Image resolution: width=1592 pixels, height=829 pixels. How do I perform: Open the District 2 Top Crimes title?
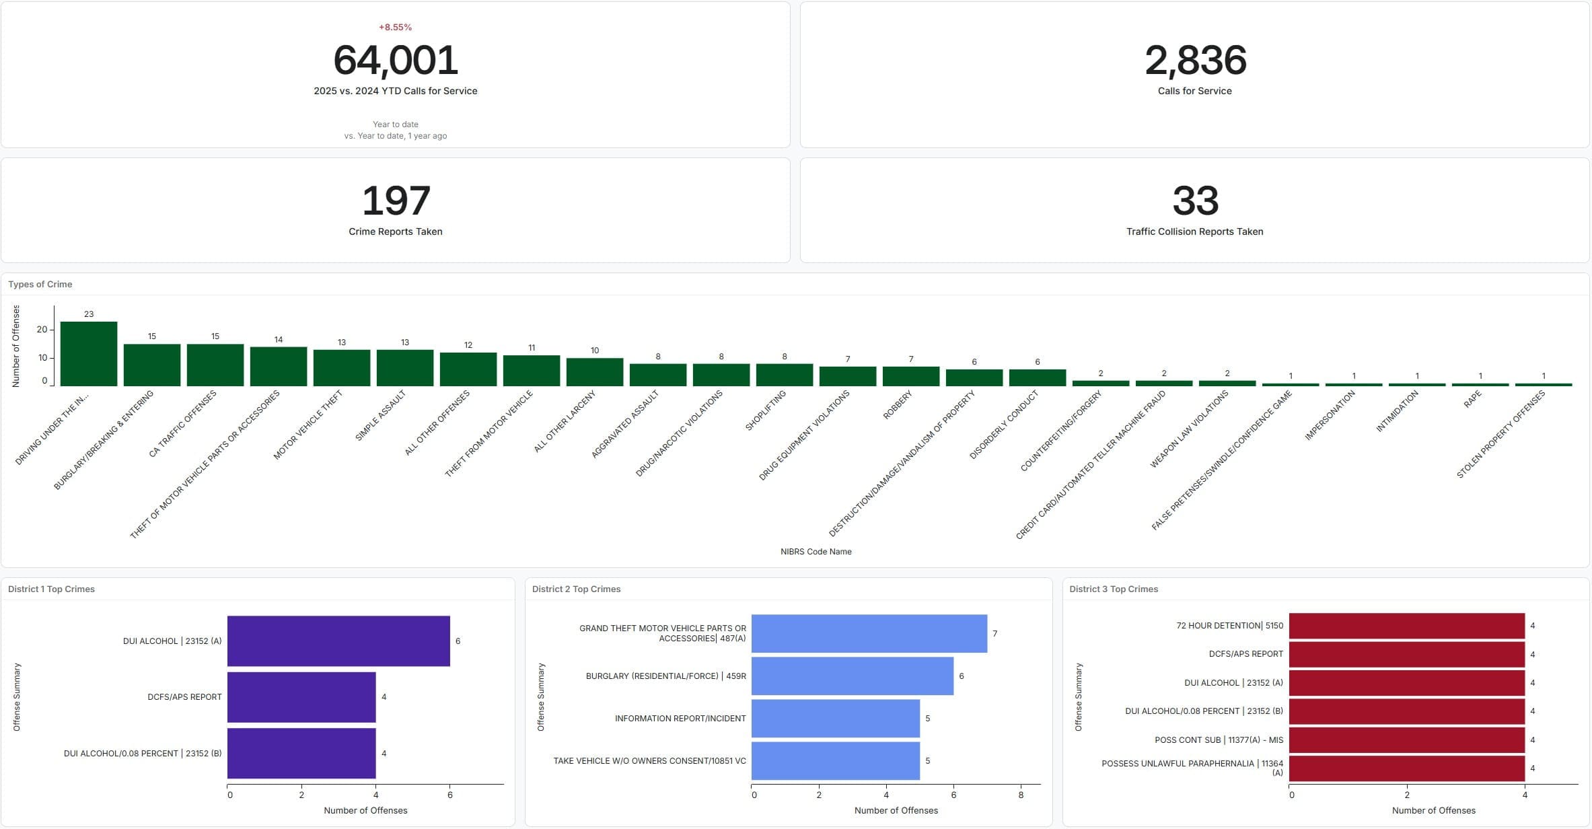tap(576, 589)
